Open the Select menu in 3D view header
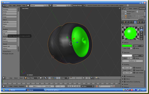 [x=16, y=78]
